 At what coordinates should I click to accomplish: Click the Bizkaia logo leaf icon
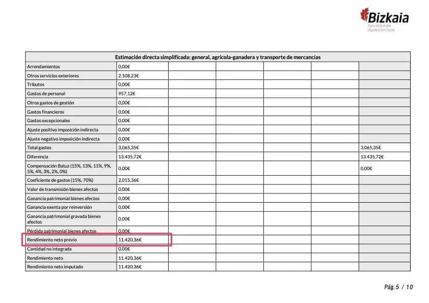pos(365,15)
